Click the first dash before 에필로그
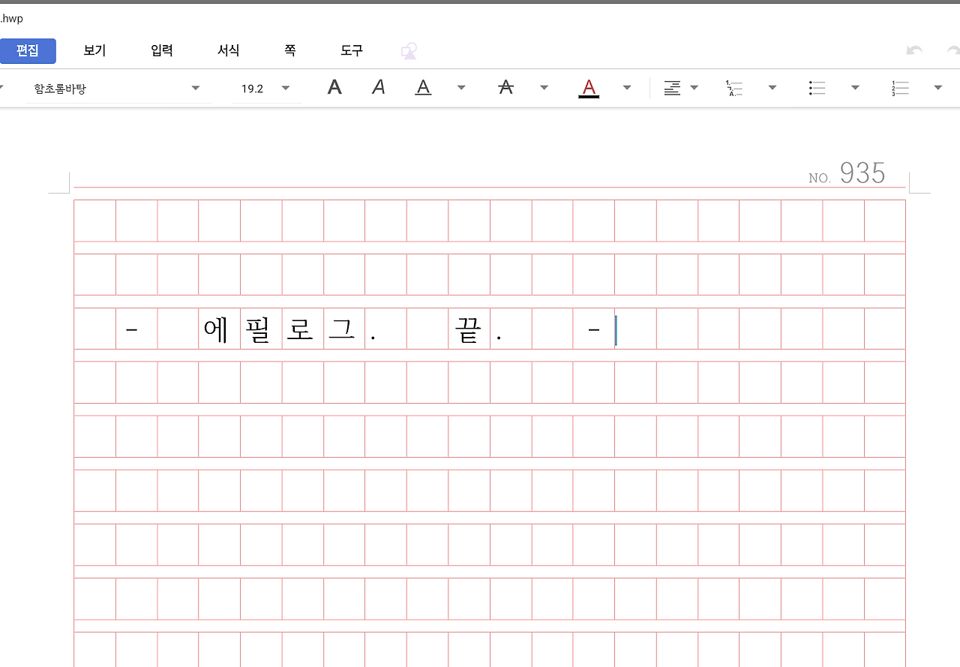The height and width of the screenshot is (667, 960). (132, 329)
